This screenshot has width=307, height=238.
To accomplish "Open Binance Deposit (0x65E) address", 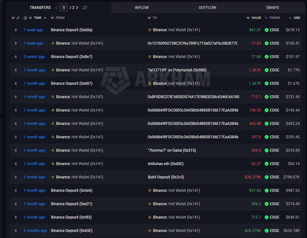I will tap(72, 231).
